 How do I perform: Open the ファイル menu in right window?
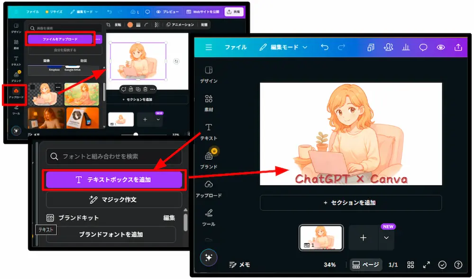[236, 47]
